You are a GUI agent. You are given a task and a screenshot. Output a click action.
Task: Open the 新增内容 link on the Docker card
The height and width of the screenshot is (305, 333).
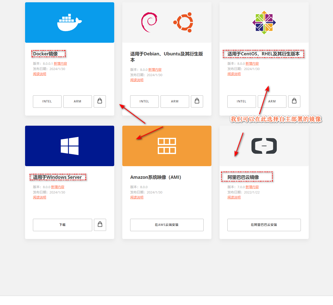(x=61, y=63)
